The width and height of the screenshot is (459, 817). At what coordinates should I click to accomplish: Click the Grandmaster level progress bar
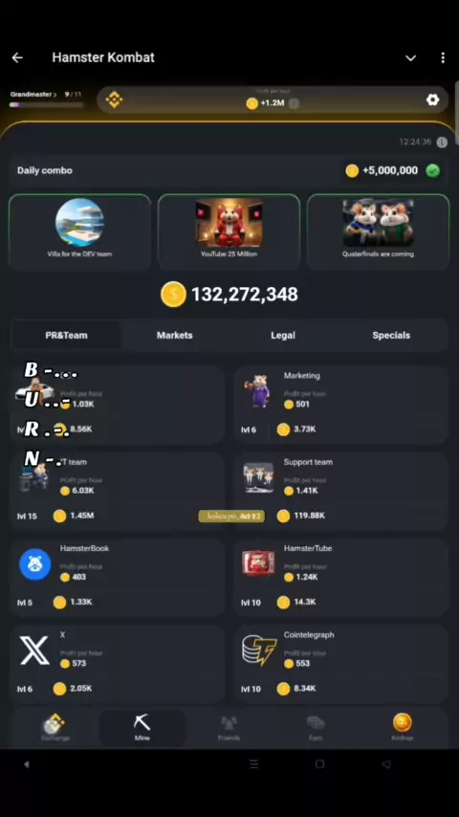(46, 104)
